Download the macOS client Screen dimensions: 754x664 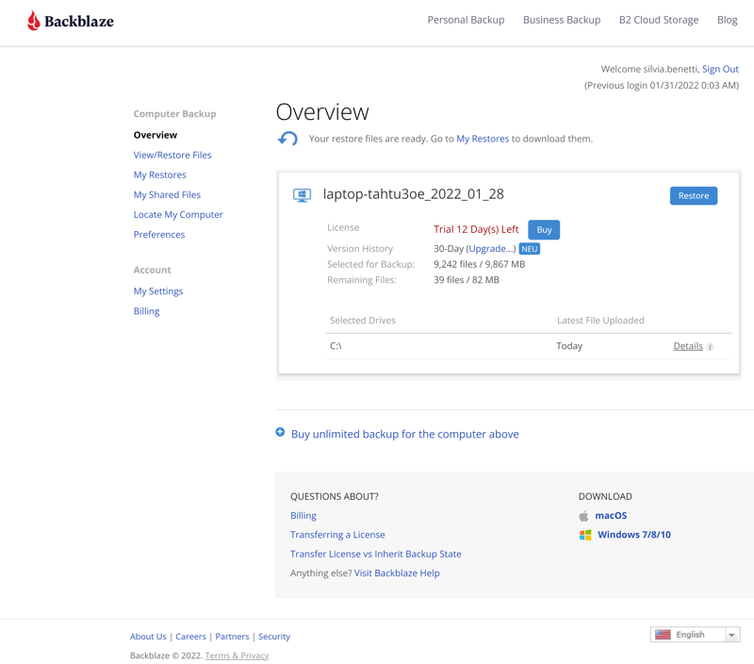[x=611, y=516]
